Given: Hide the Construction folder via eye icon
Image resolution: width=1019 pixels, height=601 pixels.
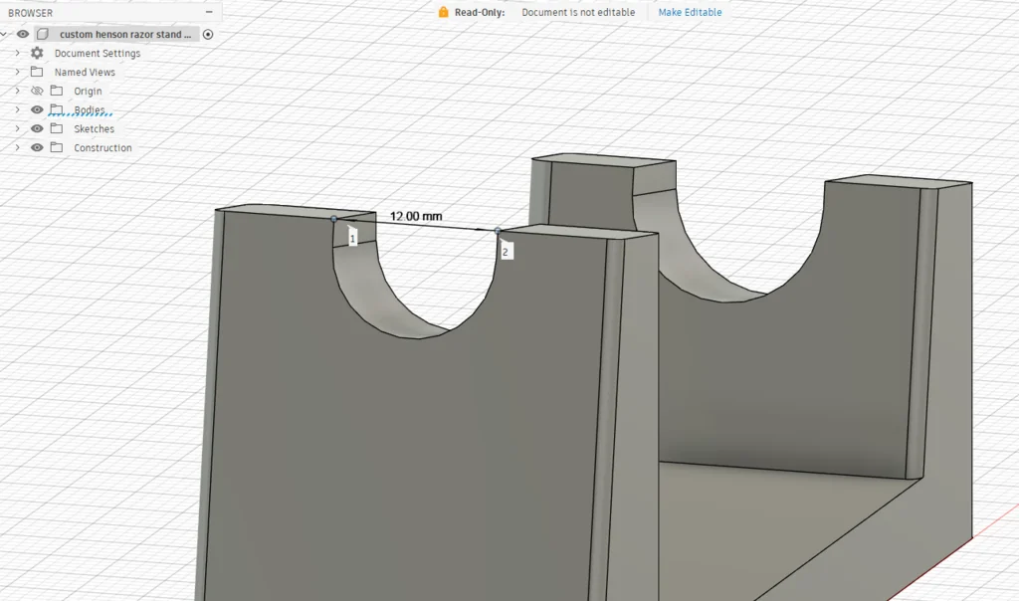Looking at the screenshot, I should [37, 147].
